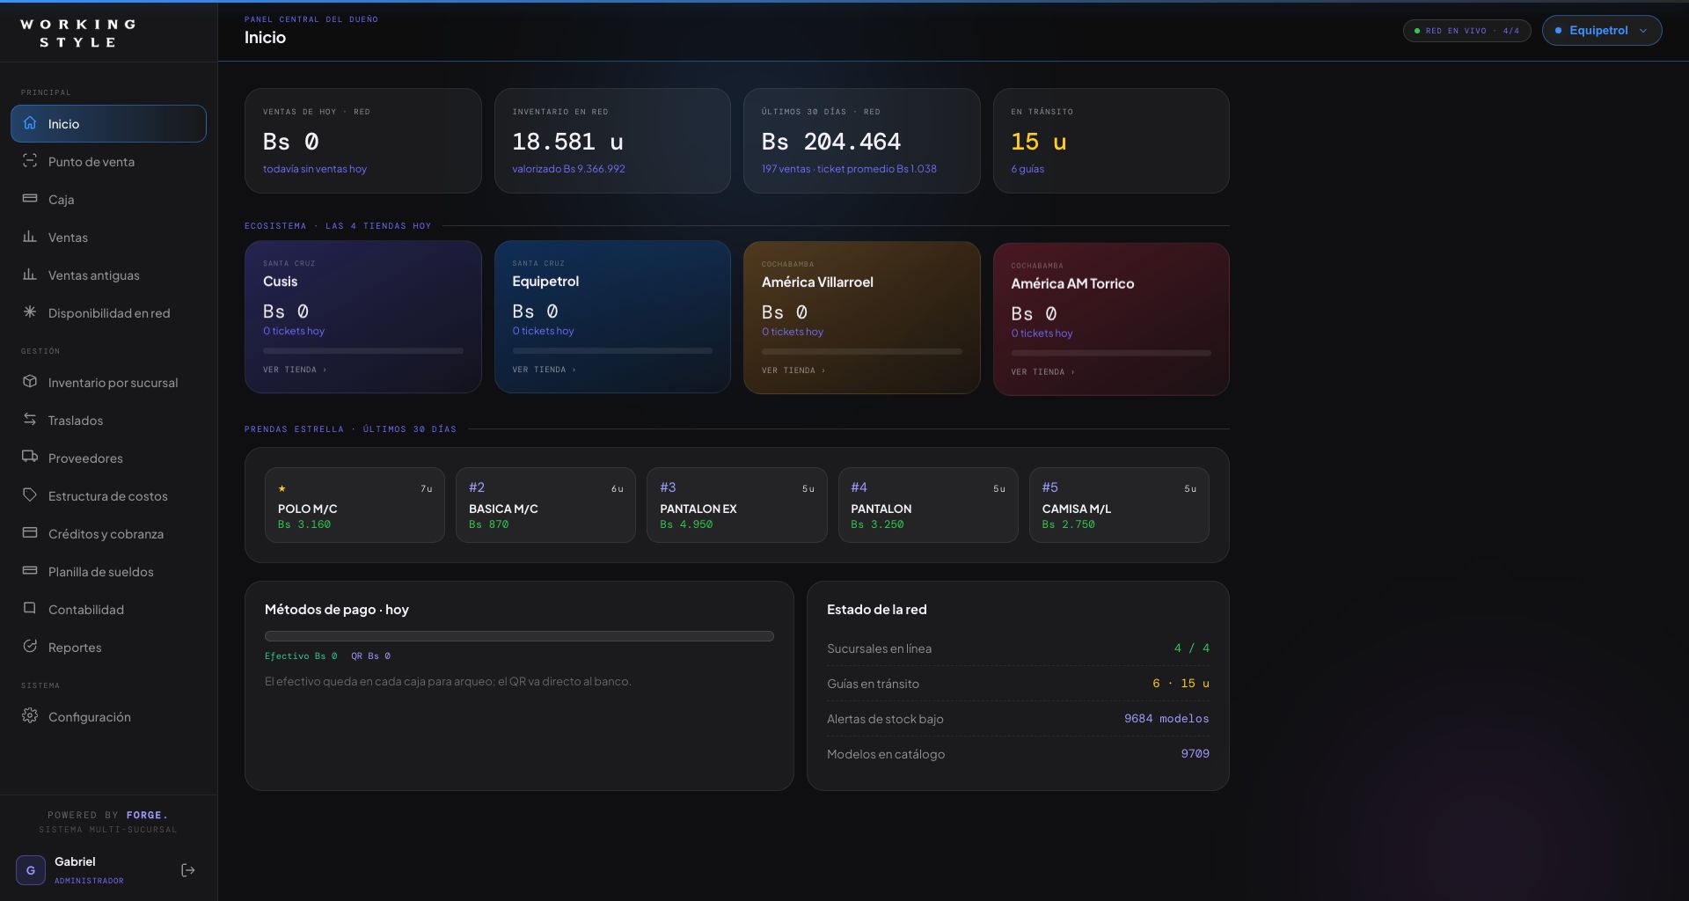Click the Ventas bar chart icon
Viewport: 1689px width, 901px height.
click(x=30, y=237)
